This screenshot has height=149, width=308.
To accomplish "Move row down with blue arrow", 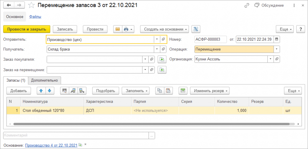I will click(x=49, y=90).
